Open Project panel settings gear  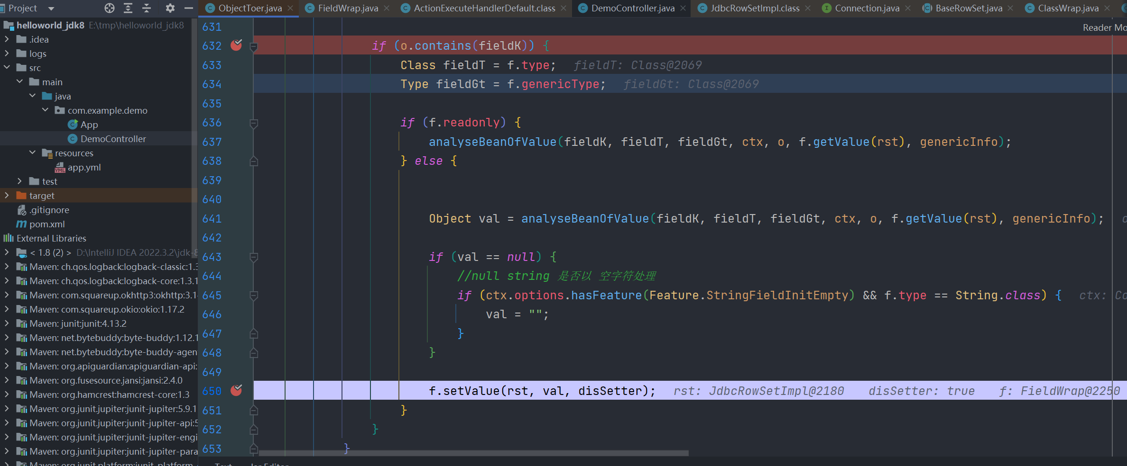[170, 8]
